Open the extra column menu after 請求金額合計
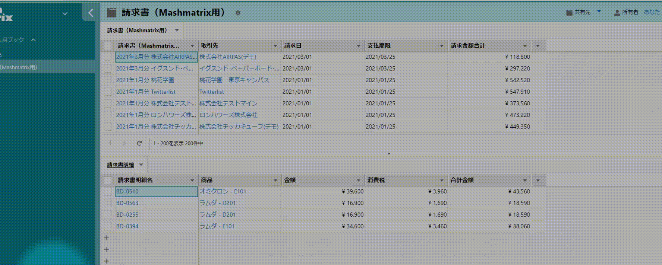The height and width of the screenshot is (265, 662). click(538, 46)
